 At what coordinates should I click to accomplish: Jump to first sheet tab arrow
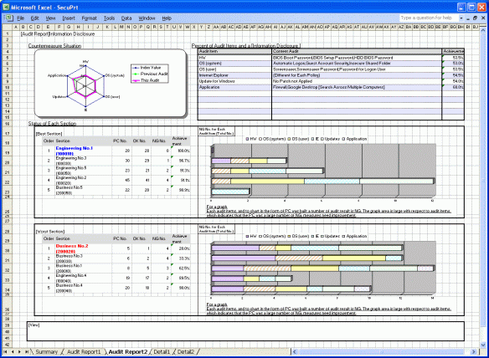(5, 352)
